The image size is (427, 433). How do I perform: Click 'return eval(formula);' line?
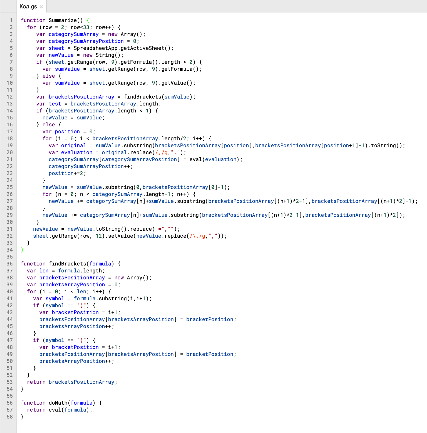coord(60,410)
